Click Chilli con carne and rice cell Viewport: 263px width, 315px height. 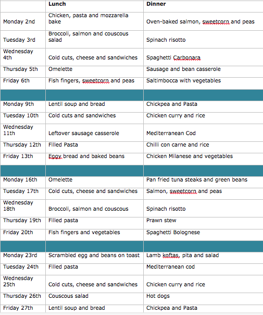pos(203,147)
